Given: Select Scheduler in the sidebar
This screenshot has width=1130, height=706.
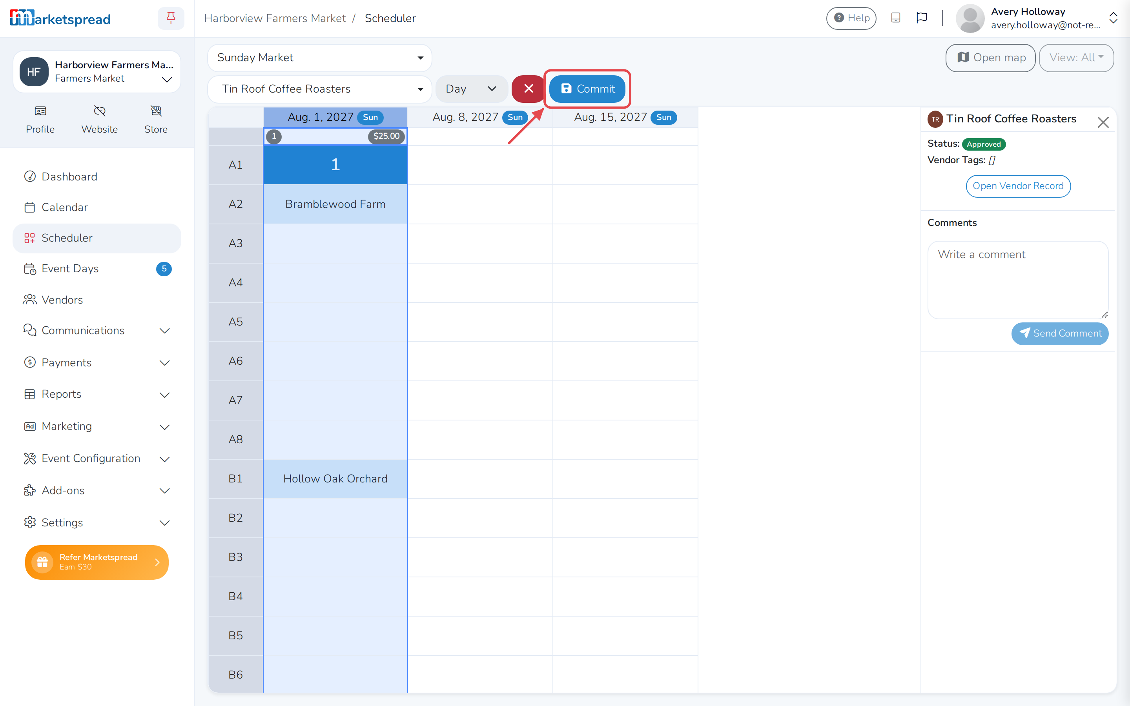Looking at the screenshot, I should click(97, 238).
